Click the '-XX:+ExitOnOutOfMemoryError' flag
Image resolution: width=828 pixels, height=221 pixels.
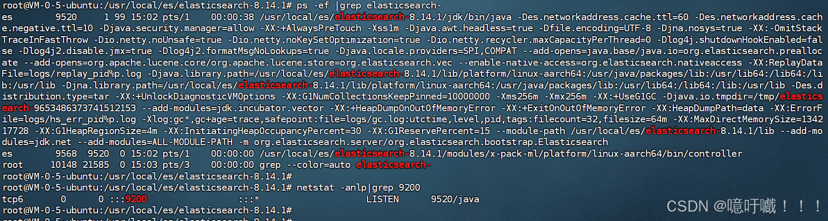[x=573, y=108]
